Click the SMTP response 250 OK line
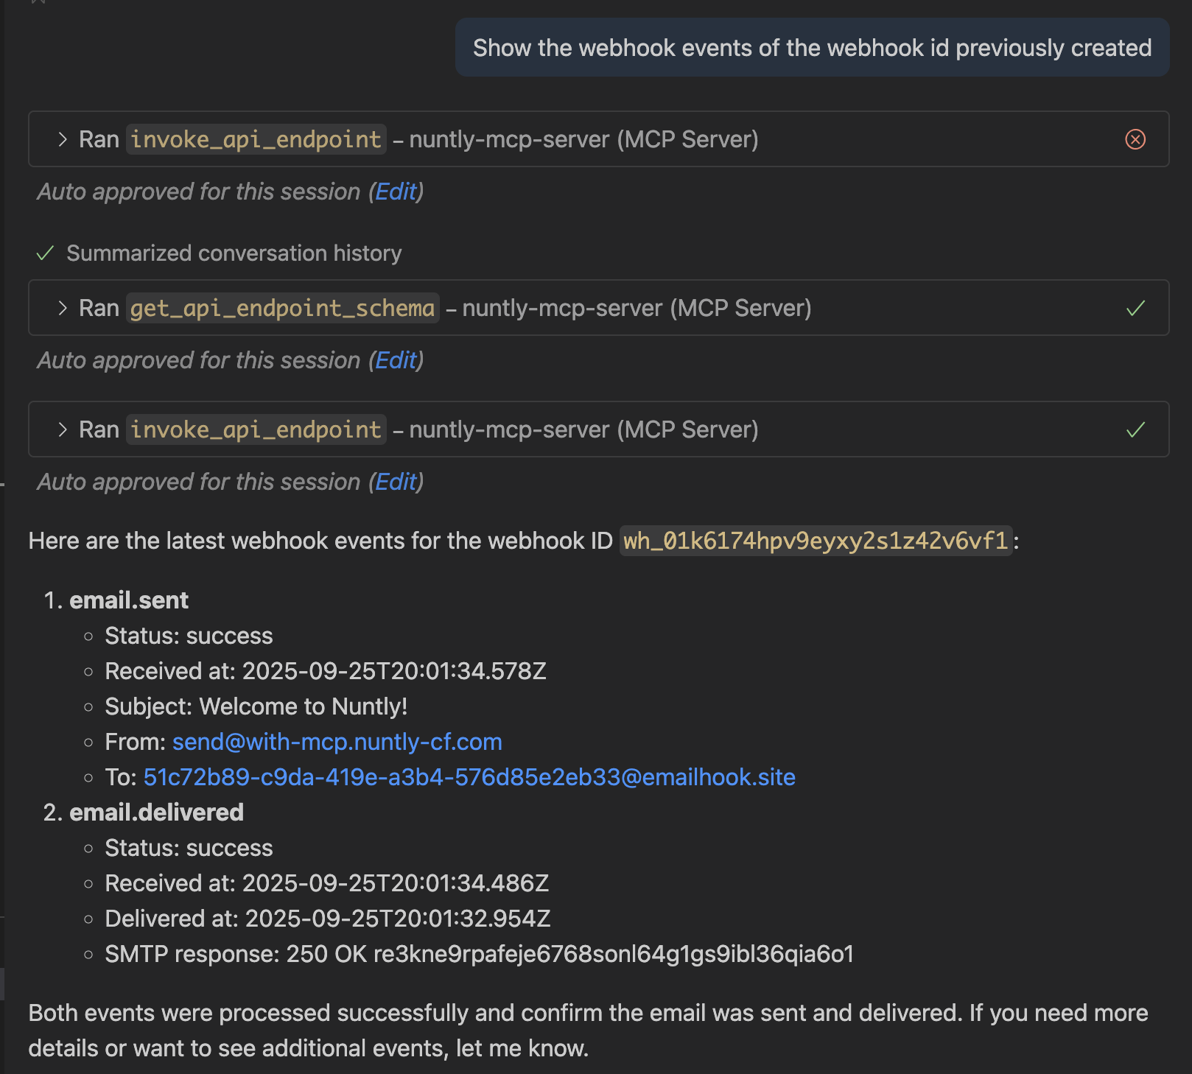This screenshot has height=1074, width=1192. [479, 954]
